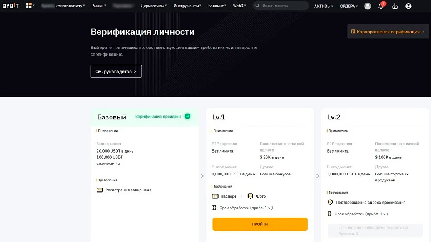This screenshot has width=431, height=242.
Task: Expand the Web3 dropdown menu
Action: click(x=240, y=6)
